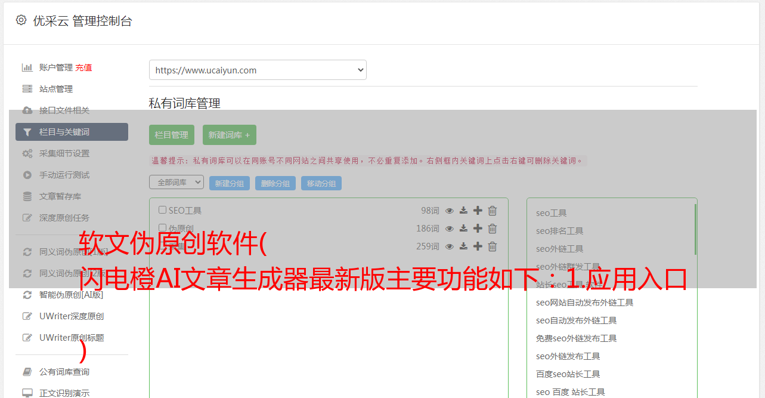Screen dimensions: 765x398
Task: Click the 移动分组 button
Action: point(321,183)
